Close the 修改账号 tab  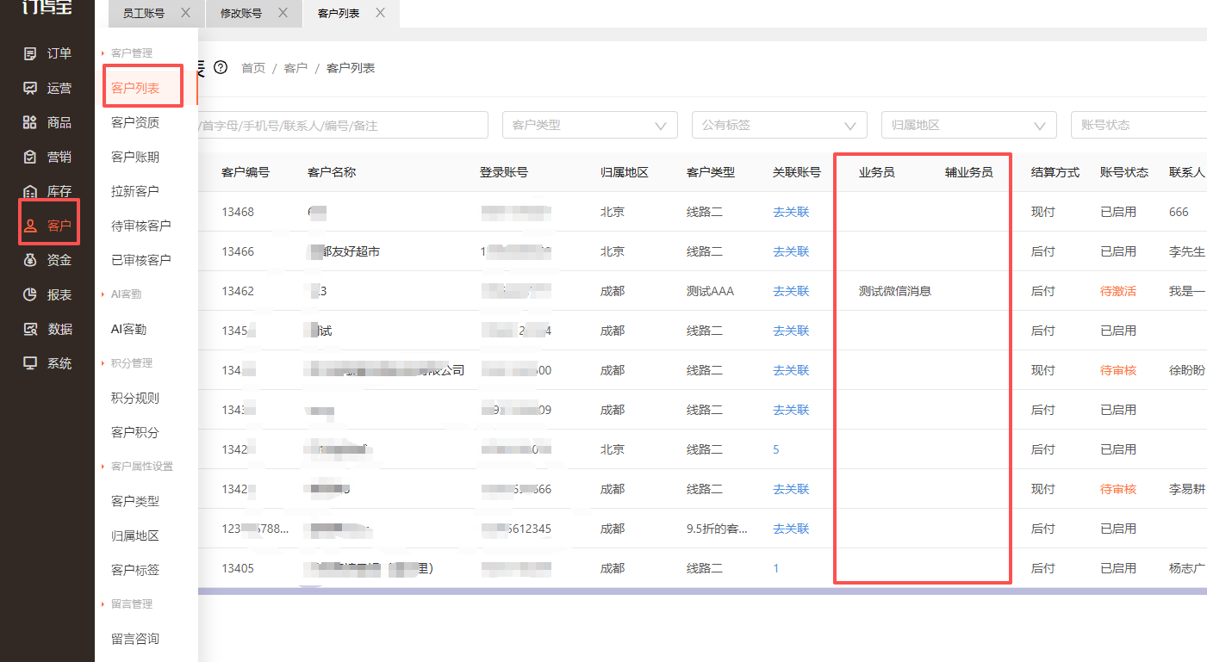pyautogui.click(x=283, y=13)
